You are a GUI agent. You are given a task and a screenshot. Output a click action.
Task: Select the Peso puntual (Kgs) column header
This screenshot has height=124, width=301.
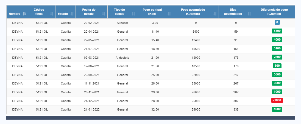(x=155, y=12)
